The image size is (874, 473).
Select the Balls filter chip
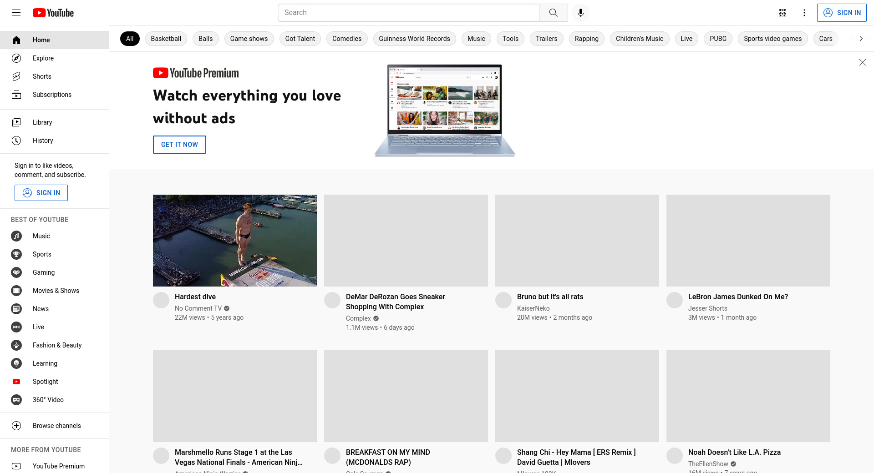pyautogui.click(x=206, y=39)
